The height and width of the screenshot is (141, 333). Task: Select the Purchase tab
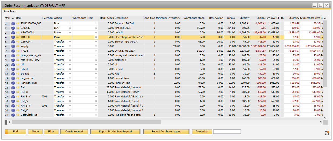[10, 12]
